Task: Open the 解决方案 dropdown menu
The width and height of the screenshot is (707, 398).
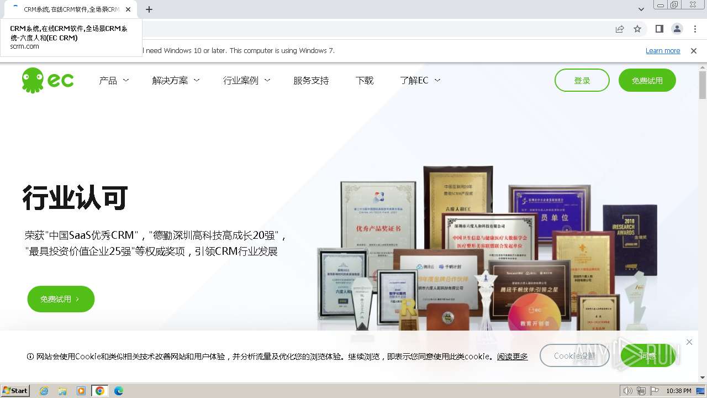Action: [176, 80]
